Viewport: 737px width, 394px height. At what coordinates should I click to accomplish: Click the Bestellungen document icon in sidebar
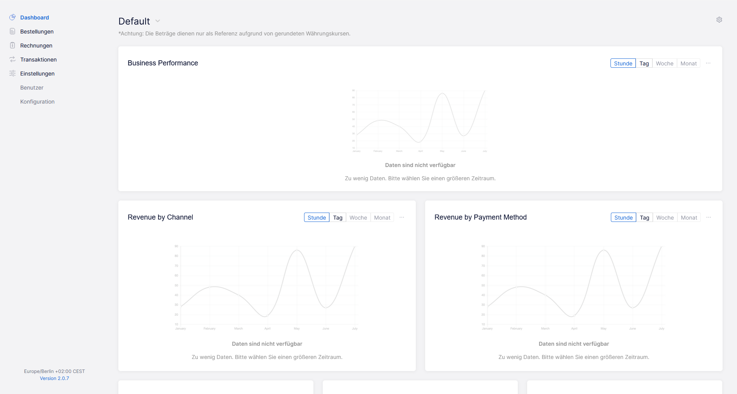point(12,32)
